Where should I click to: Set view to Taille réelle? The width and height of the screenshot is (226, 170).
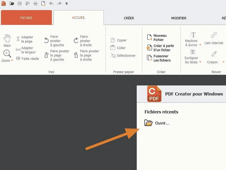click(27, 59)
